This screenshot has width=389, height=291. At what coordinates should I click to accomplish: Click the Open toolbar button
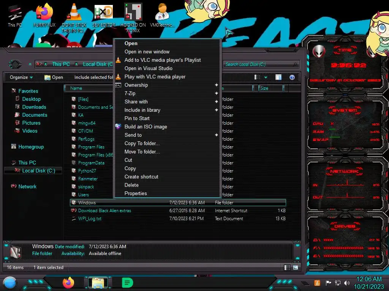coord(54,77)
